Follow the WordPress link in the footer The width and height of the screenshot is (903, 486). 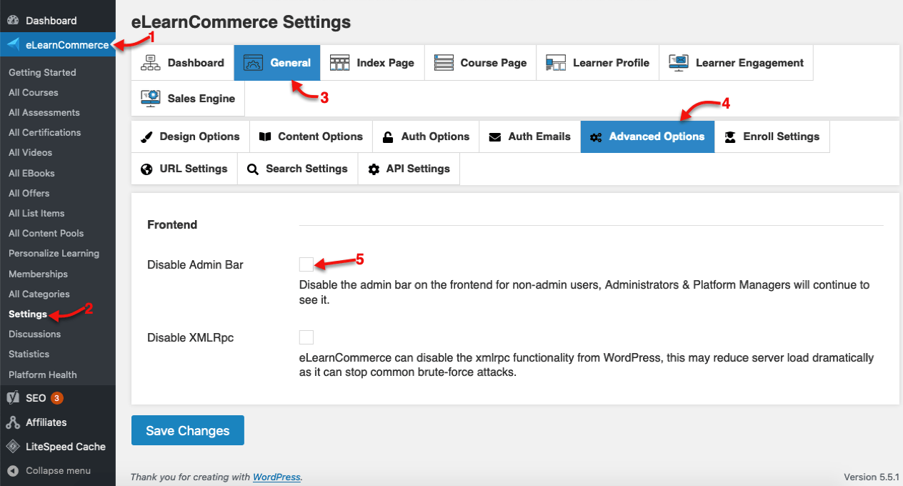(276, 477)
